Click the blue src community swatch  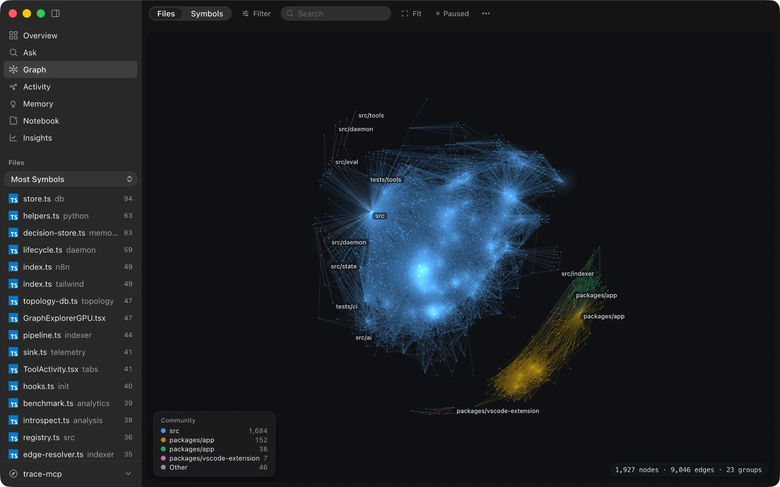click(163, 431)
